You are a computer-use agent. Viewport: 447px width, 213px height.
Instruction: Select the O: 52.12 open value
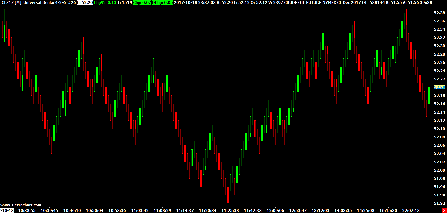coord(259,2)
